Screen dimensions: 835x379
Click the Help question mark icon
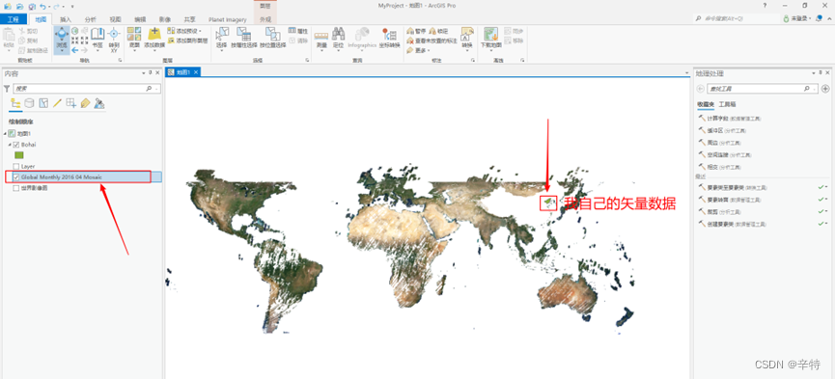[765, 6]
